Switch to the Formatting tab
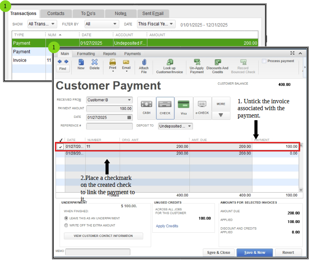Viewport: 309px width, 260px height. click(x=86, y=54)
